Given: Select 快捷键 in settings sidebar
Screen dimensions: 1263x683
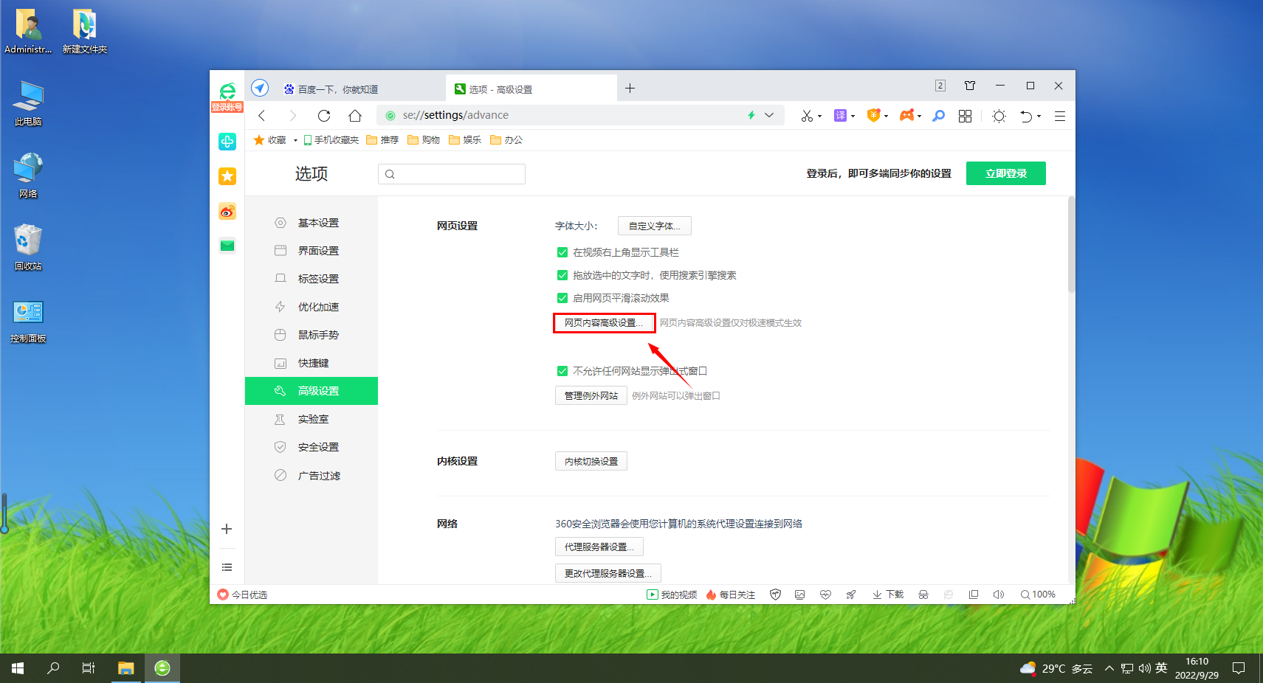Looking at the screenshot, I should pyautogui.click(x=312, y=363).
